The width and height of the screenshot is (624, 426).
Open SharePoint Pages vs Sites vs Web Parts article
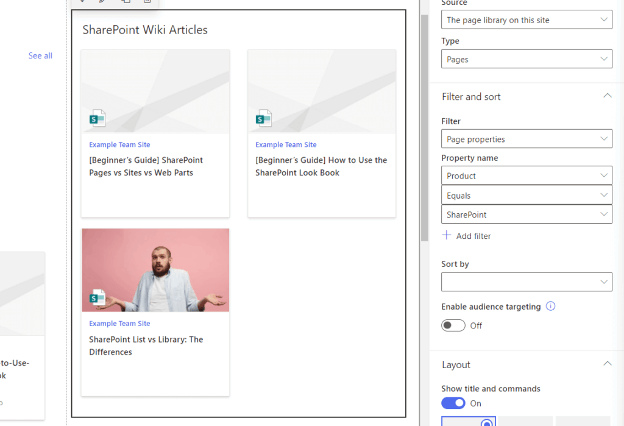(x=146, y=166)
